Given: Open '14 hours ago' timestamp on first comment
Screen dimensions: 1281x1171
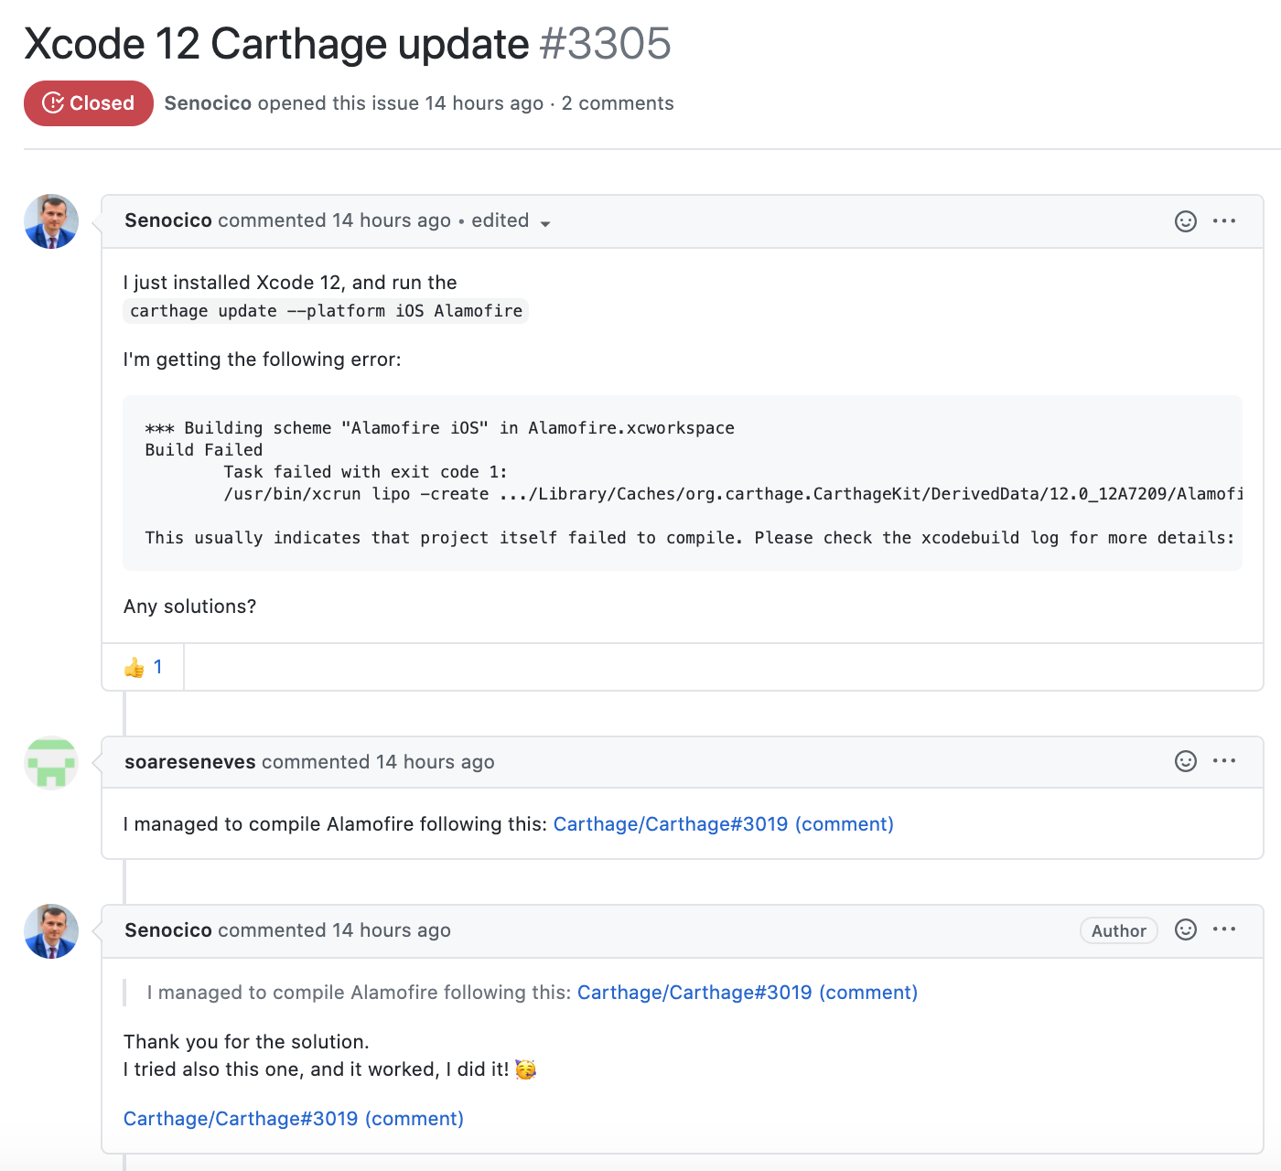Looking at the screenshot, I should (x=392, y=220).
